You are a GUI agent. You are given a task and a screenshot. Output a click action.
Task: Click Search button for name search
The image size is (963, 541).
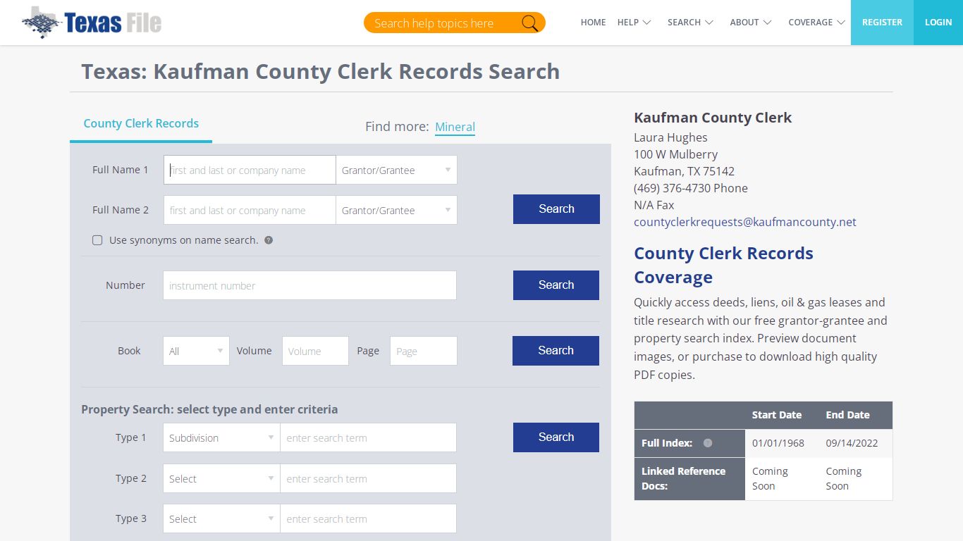pyautogui.click(x=556, y=209)
